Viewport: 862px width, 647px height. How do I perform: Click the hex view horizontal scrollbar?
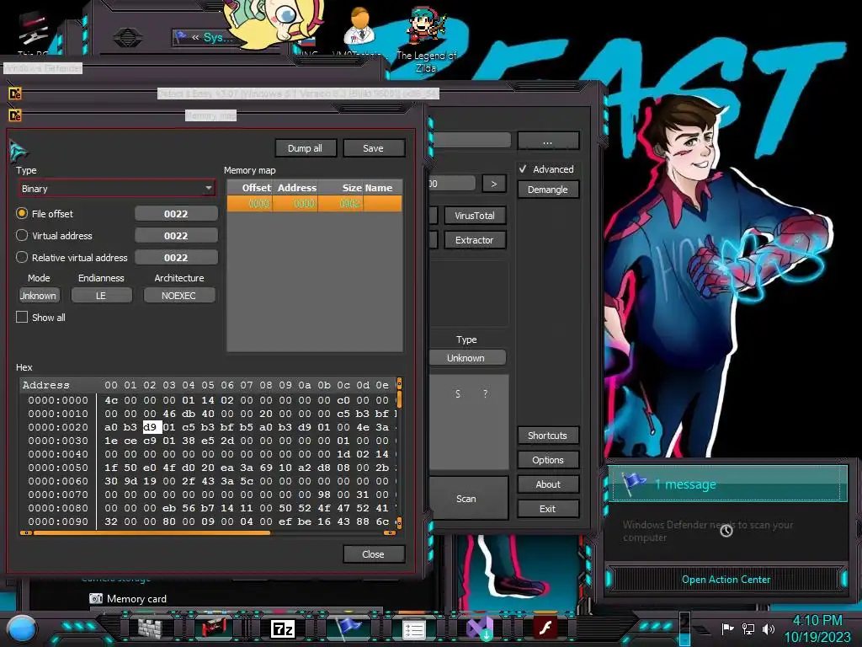point(208,532)
